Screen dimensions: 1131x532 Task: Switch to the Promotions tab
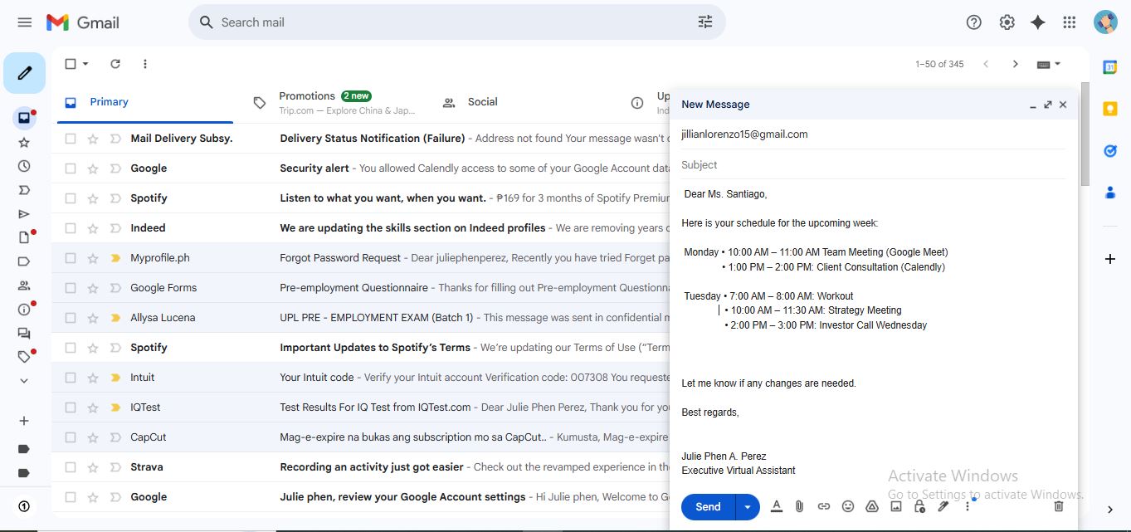338,102
